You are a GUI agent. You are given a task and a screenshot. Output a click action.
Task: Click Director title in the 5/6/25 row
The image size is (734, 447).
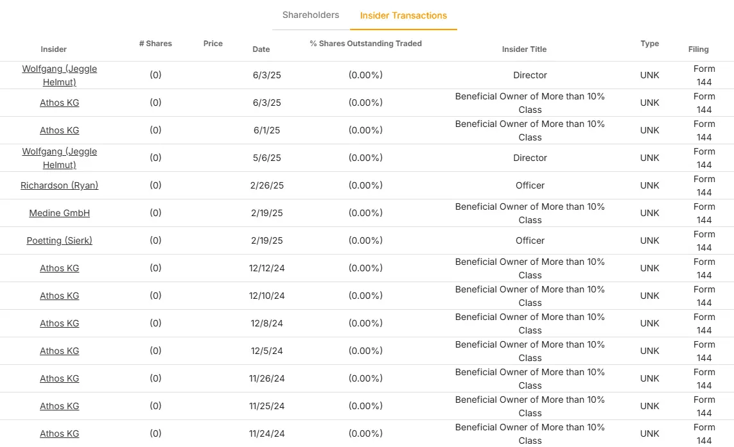pos(530,158)
